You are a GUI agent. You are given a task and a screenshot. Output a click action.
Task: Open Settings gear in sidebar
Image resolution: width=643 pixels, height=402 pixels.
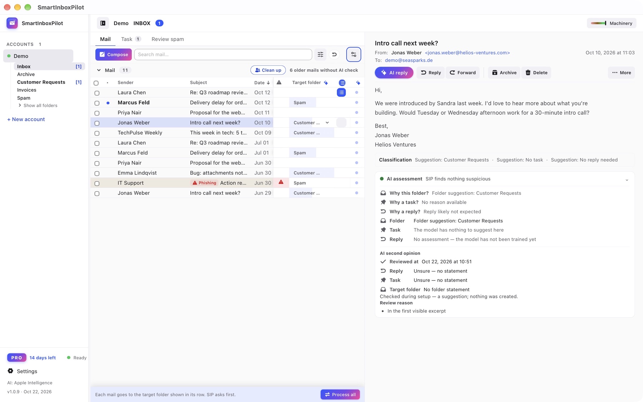click(x=10, y=371)
